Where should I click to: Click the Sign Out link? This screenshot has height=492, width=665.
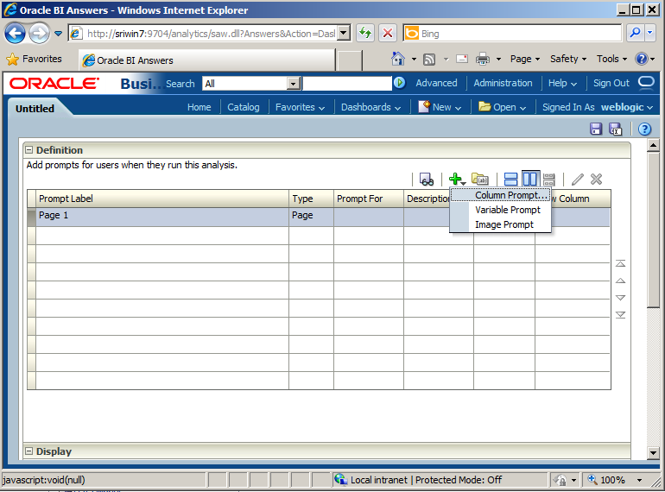click(611, 83)
